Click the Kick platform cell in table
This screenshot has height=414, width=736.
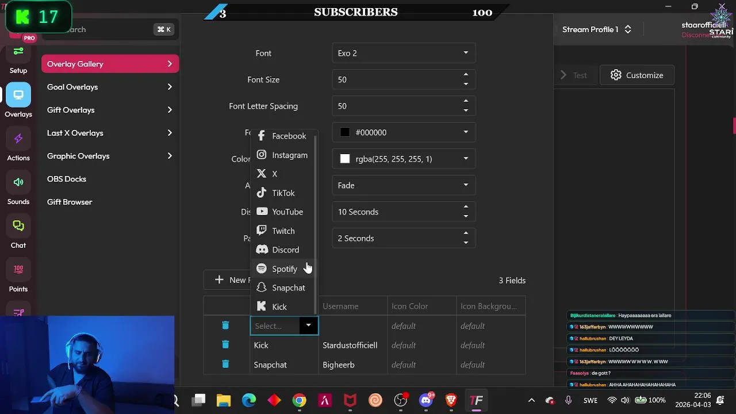click(283, 345)
